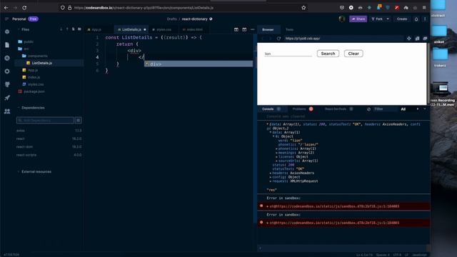The image size is (457, 257).
Task: Open the header kebab menu next to bell
Action: [425, 19]
